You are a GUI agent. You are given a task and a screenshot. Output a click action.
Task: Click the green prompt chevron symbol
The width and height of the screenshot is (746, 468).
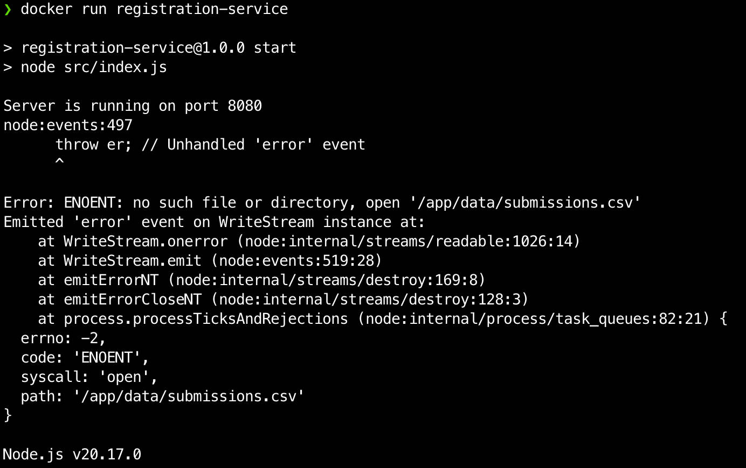[8, 9]
